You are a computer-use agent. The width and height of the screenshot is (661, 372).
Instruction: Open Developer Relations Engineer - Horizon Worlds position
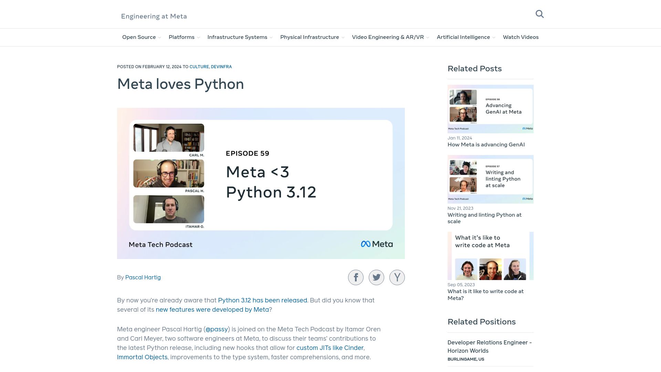(x=490, y=347)
